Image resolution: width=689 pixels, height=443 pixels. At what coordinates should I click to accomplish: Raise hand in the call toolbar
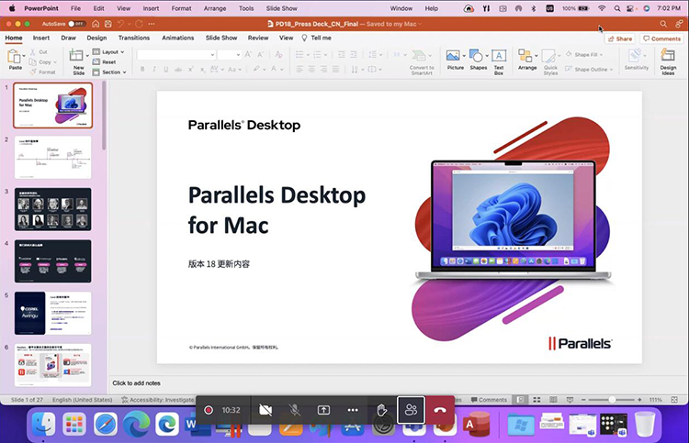382,410
